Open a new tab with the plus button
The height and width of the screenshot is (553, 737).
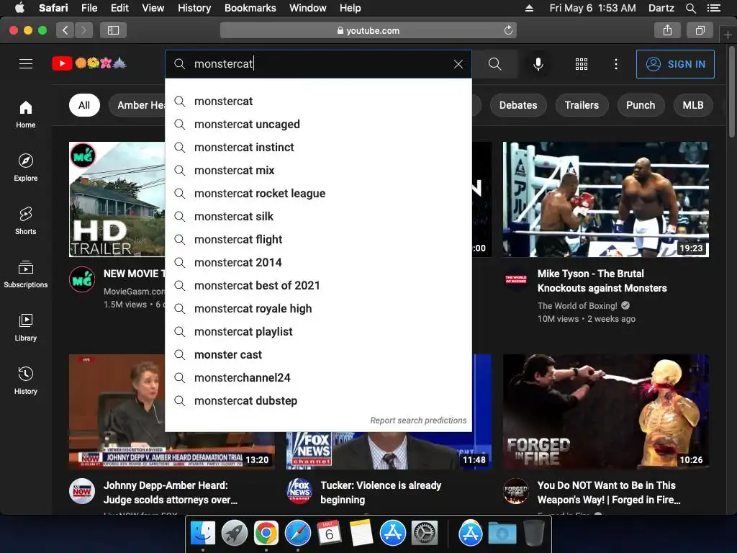tap(728, 35)
